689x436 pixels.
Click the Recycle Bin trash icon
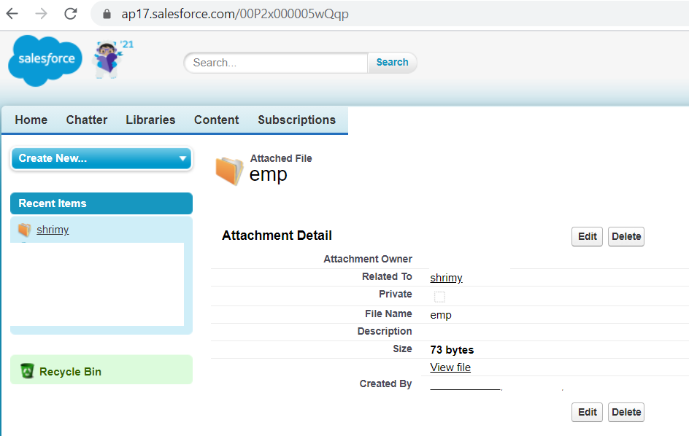27,371
